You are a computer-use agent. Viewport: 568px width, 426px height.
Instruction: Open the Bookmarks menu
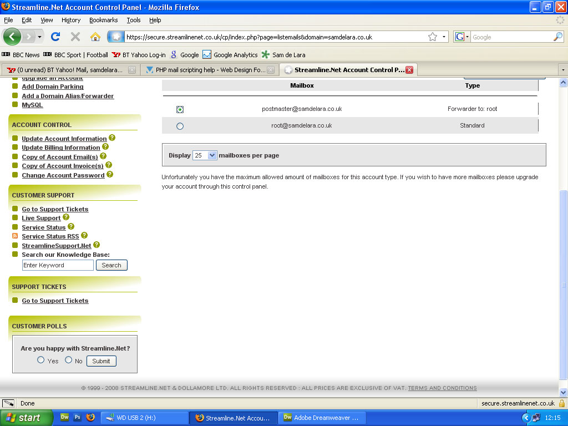point(104,20)
